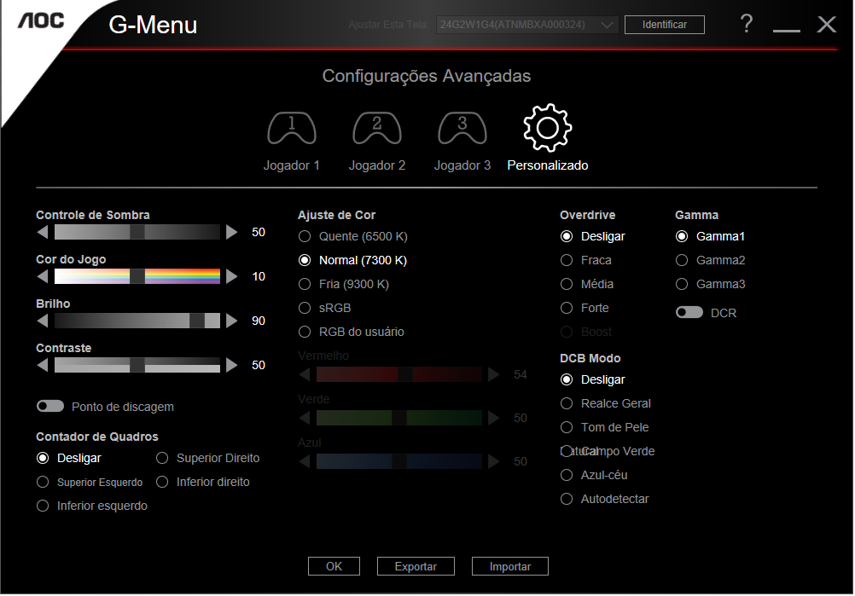
Task: Choose Normal (7300 K) color temperature
Action: tap(352, 260)
